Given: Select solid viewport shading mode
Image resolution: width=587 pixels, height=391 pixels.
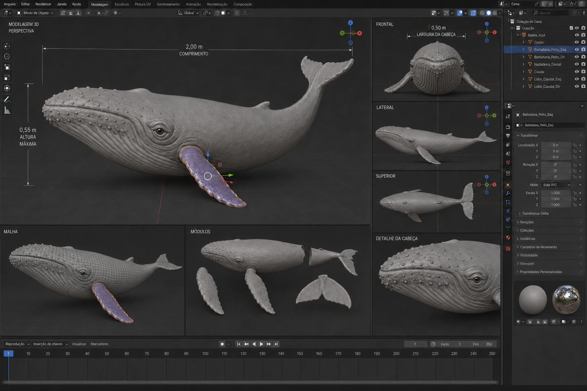Looking at the screenshot, I should (x=488, y=13).
